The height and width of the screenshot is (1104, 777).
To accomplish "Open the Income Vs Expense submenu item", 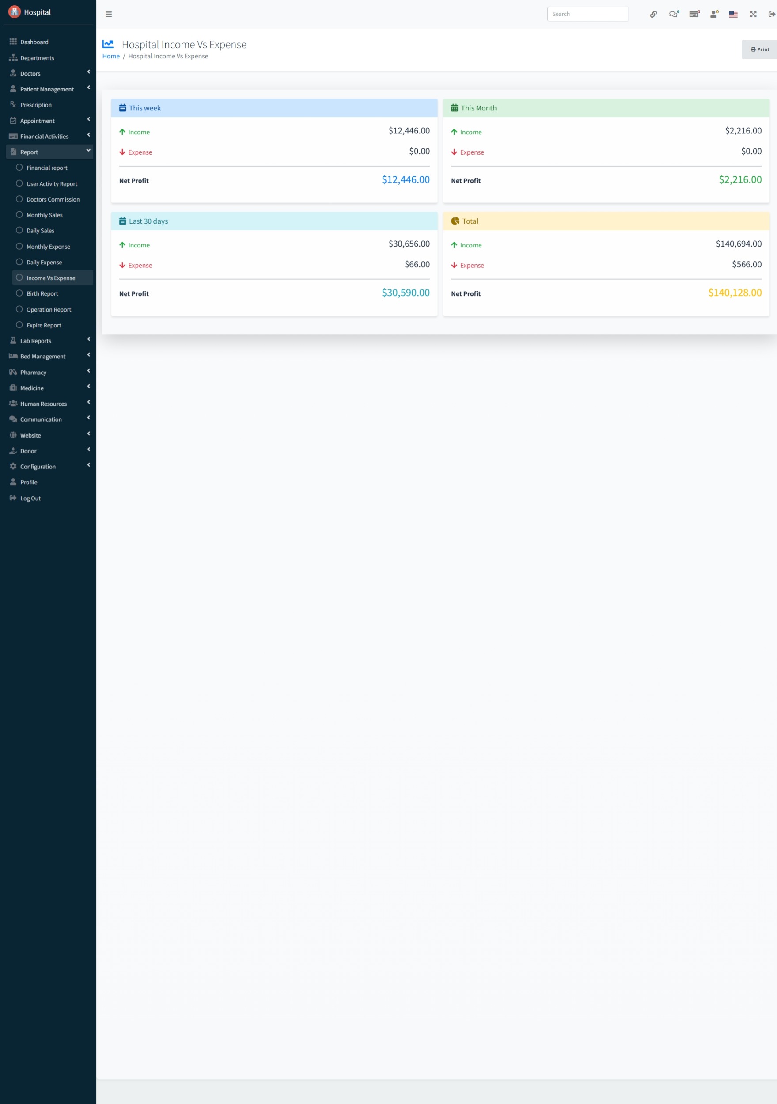I will coord(53,278).
